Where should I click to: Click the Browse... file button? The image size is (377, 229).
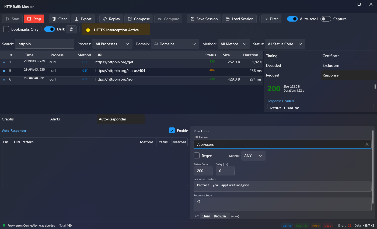pos(221,216)
